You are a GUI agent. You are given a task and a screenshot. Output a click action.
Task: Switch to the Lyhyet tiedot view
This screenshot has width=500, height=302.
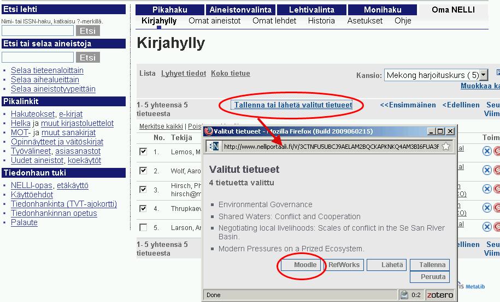point(184,73)
